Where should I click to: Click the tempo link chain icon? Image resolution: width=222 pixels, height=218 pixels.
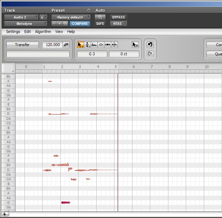point(66,45)
